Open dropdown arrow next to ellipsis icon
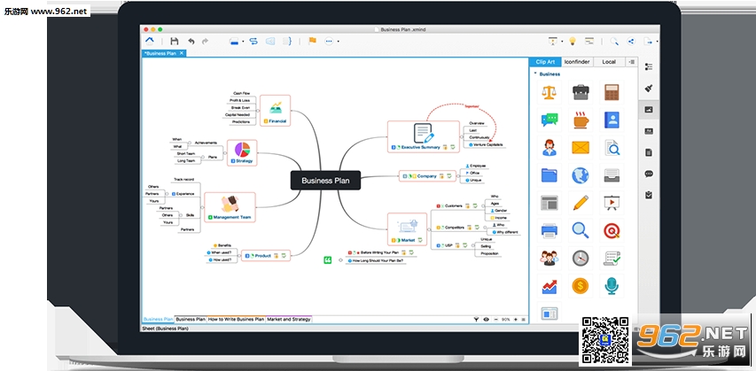 point(338,42)
